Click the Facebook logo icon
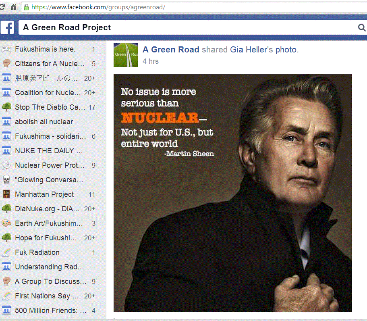367x321 pixels. 7,27
